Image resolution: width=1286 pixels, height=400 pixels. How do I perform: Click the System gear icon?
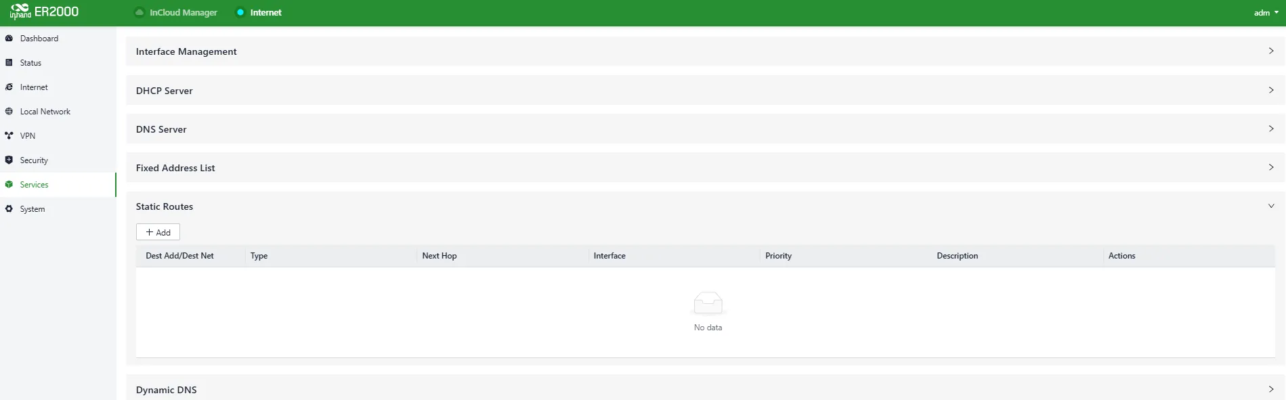pos(9,209)
